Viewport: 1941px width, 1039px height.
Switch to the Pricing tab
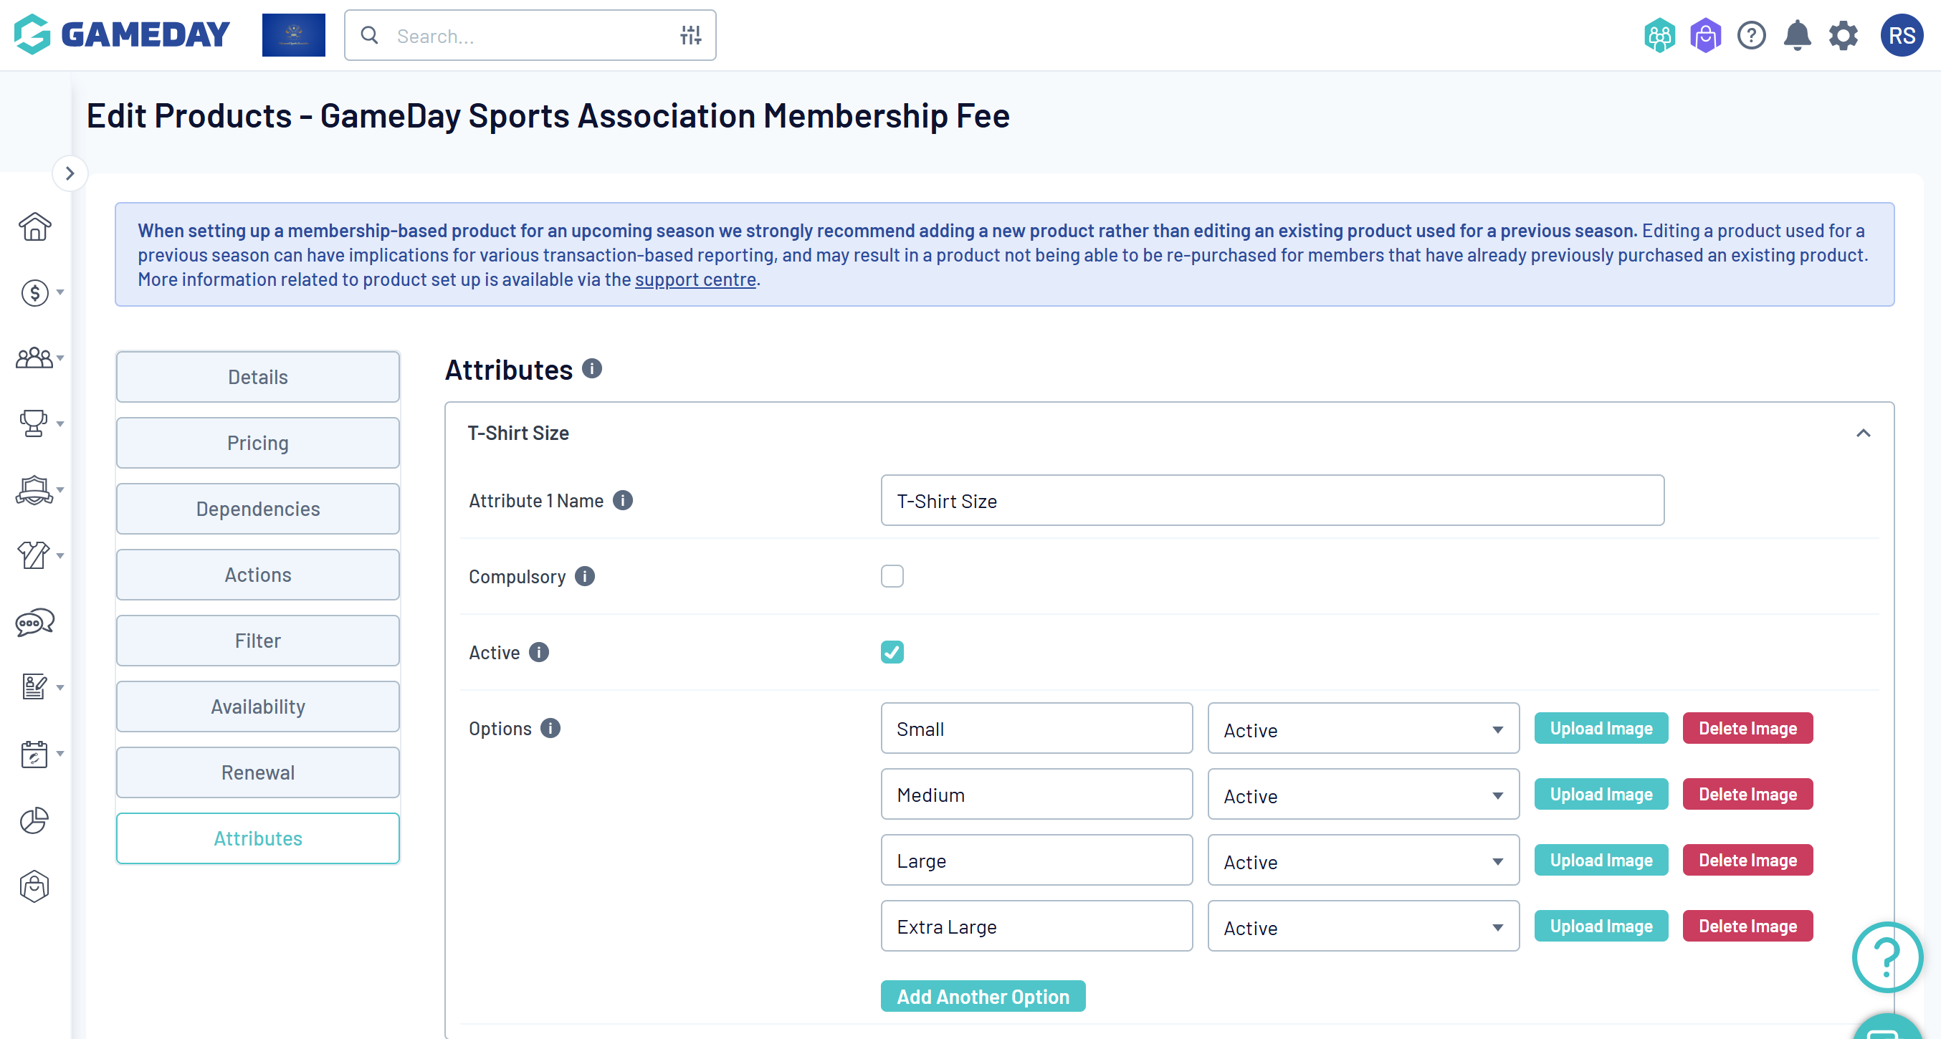pos(258,443)
